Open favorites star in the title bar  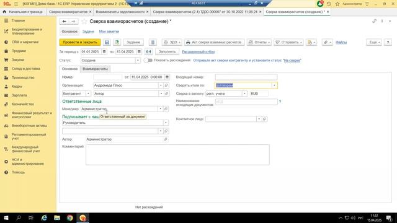337,4
